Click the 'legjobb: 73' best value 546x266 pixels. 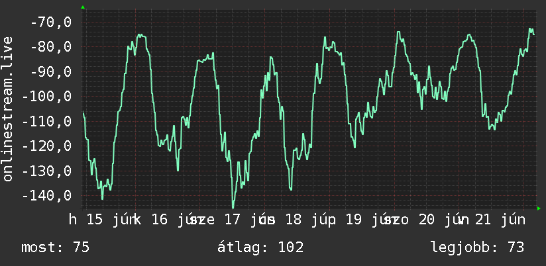(x=478, y=247)
